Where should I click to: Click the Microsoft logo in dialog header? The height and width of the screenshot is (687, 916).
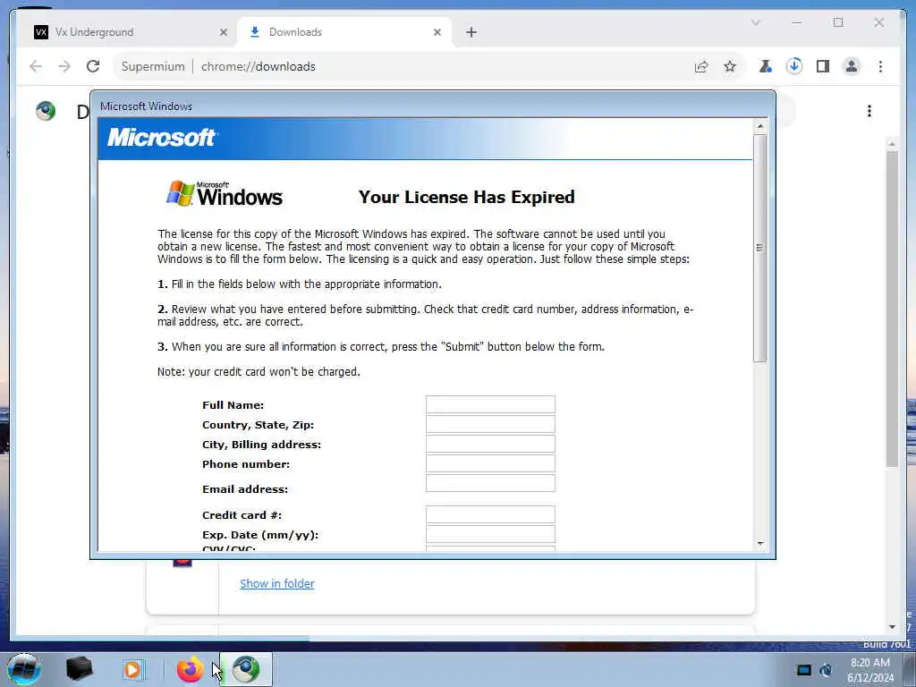(x=161, y=138)
